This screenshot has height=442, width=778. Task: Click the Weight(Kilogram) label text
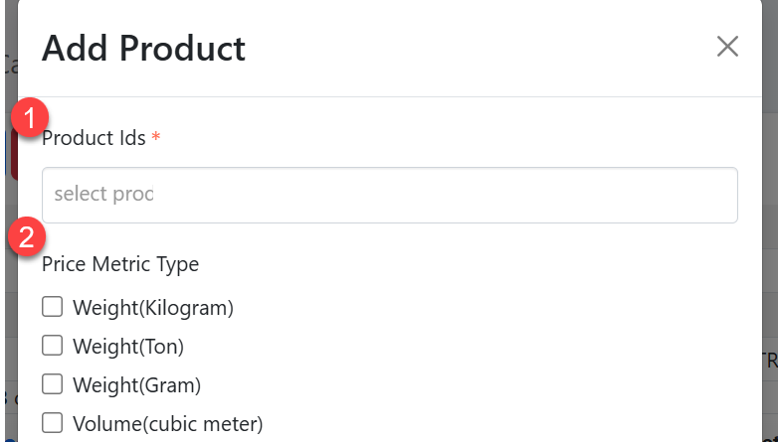152,308
